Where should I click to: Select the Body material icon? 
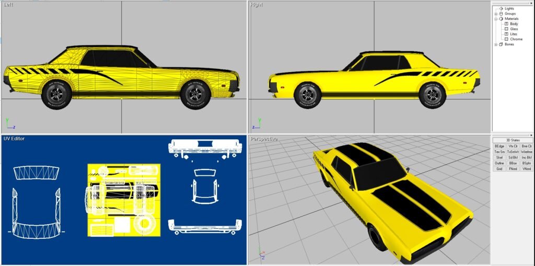pyautogui.click(x=506, y=24)
